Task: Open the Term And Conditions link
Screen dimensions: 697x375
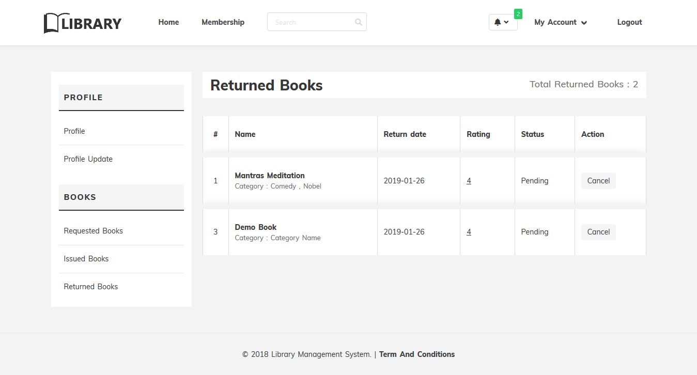Action: [x=417, y=354]
